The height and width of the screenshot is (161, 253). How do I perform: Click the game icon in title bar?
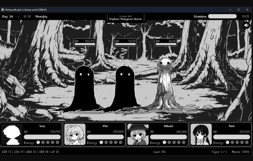[3, 10]
